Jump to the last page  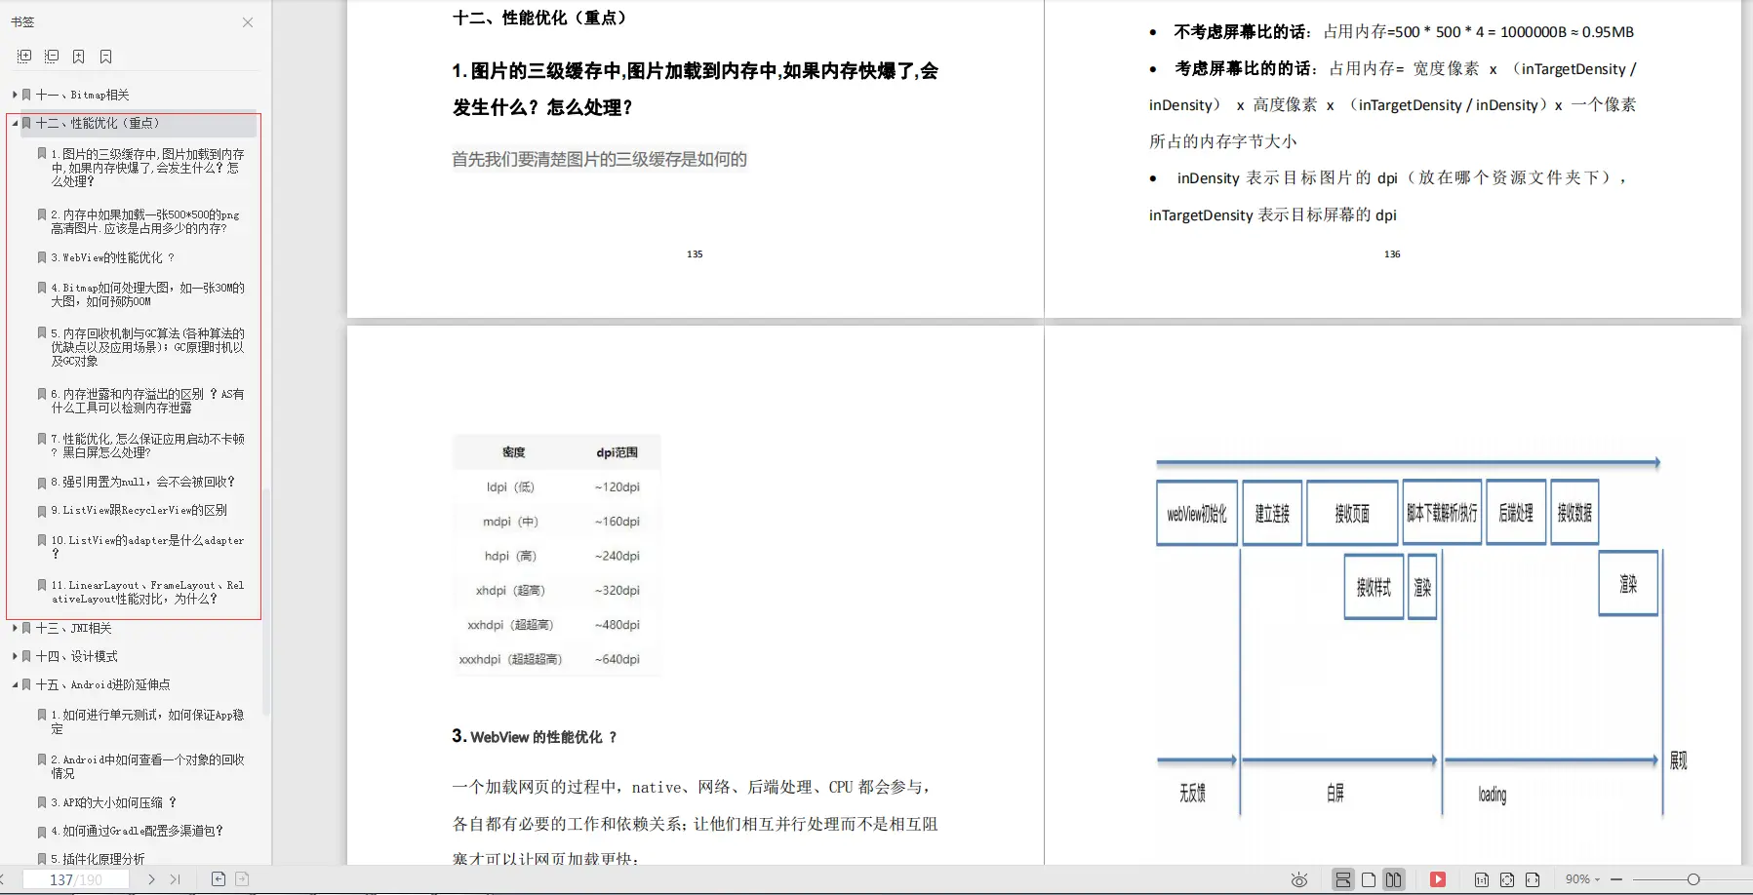pyautogui.click(x=176, y=879)
